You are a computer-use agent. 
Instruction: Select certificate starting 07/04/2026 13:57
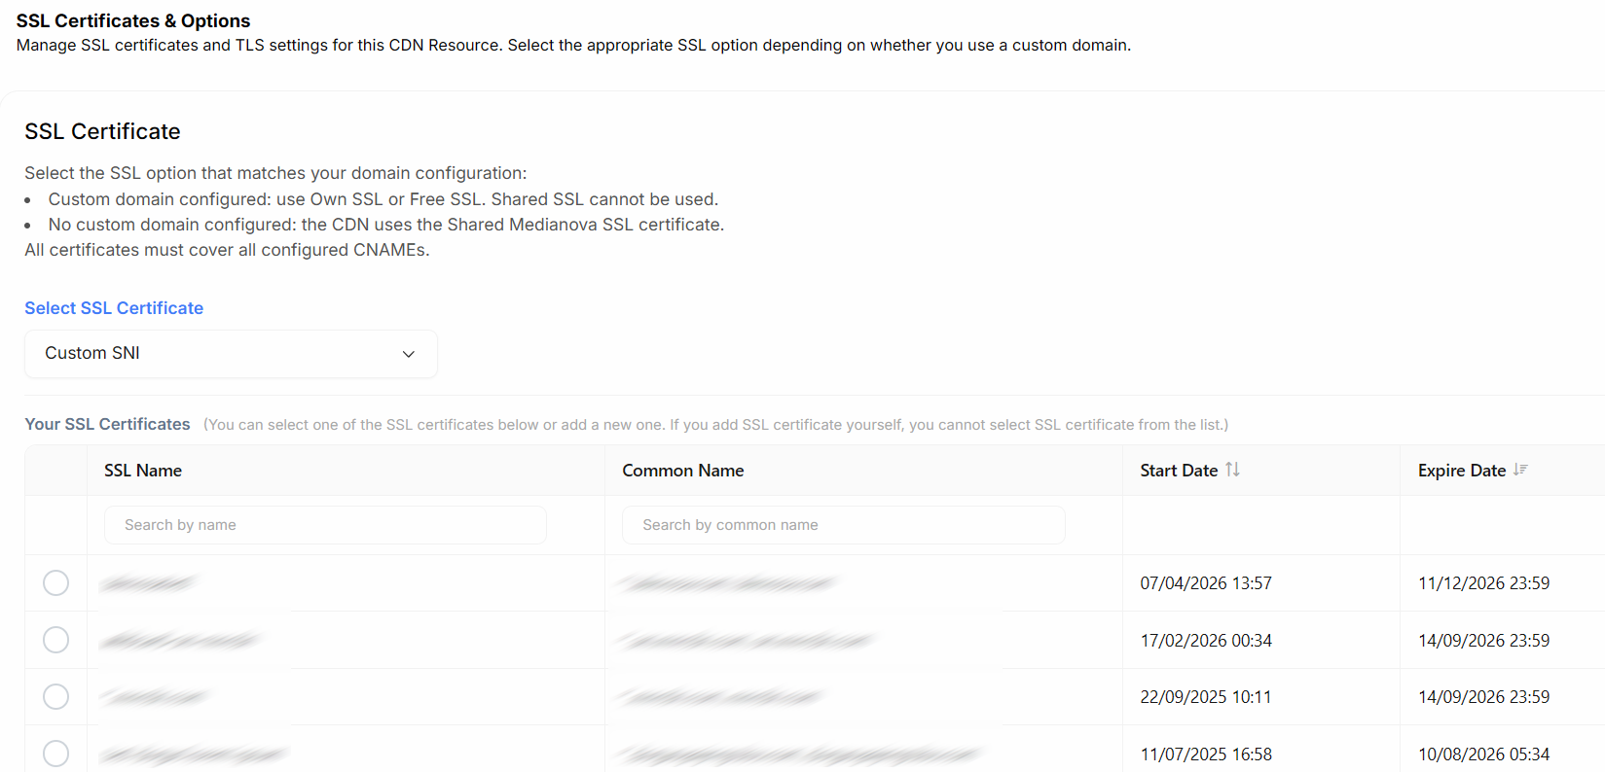[x=56, y=583]
